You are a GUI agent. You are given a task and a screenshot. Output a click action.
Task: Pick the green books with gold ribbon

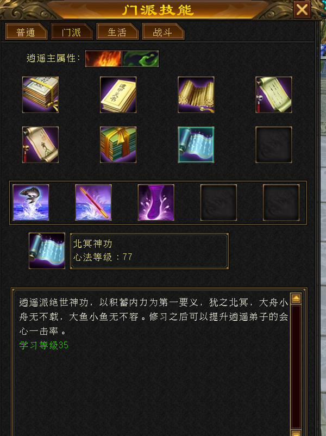click(118, 145)
